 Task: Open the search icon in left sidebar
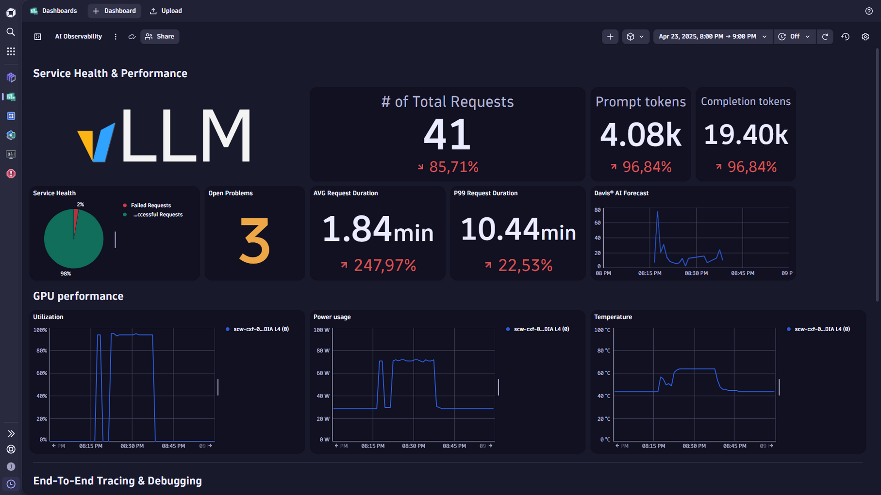11,32
